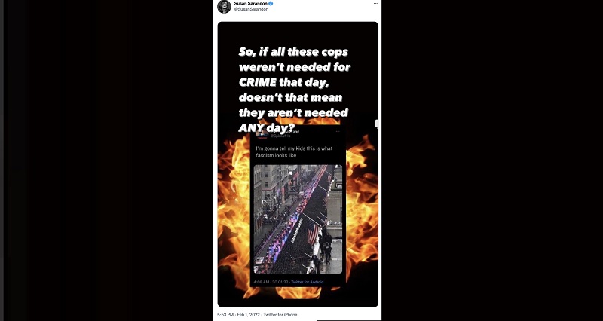
Task: Click the 4:08 AM 30.01.22 timestamp
Action: click(271, 282)
